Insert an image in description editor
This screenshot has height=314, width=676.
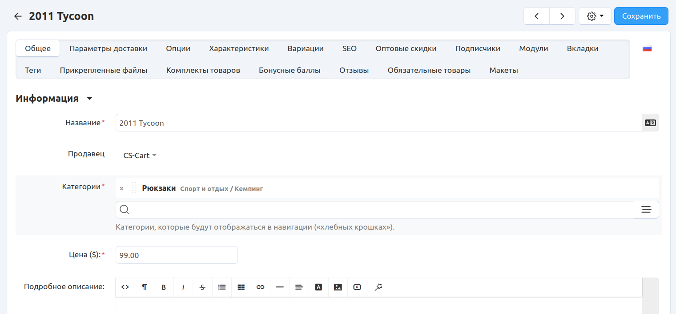[x=338, y=287]
